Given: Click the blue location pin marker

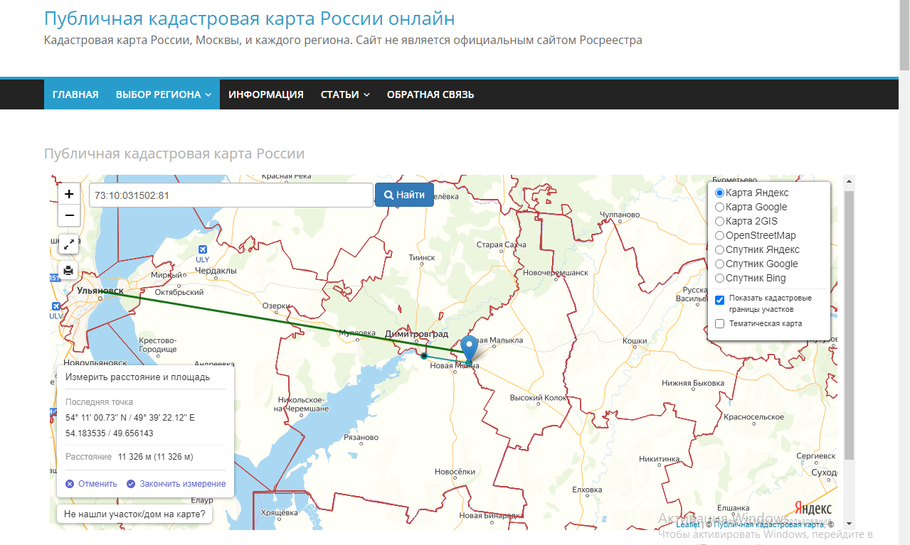Looking at the screenshot, I should coord(469,349).
